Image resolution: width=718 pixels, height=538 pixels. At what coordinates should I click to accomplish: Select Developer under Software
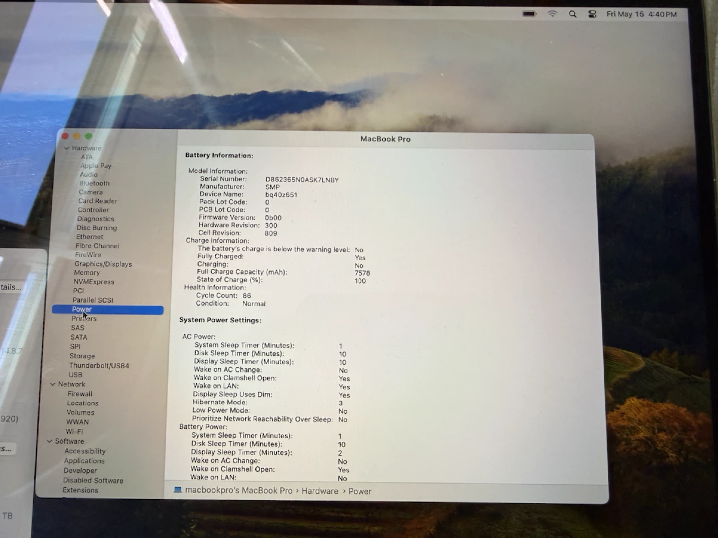pyautogui.click(x=80, y=471)
